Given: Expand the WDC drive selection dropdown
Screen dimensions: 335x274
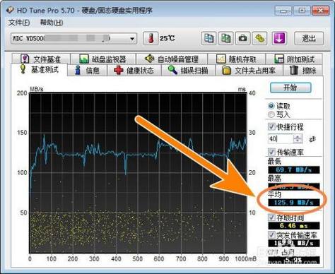Looking at the screenshot, I should (132, 38).
